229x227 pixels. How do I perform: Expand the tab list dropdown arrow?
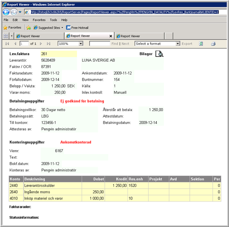[12, 36]
